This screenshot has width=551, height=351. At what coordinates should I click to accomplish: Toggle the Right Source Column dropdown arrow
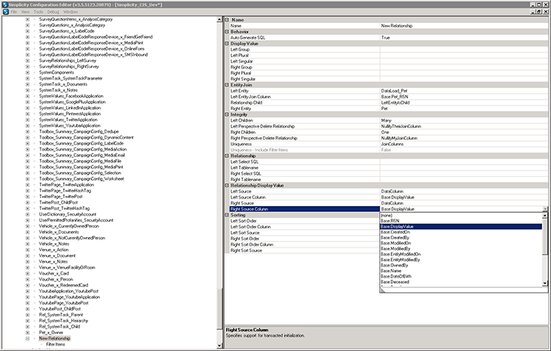(545, 209)
